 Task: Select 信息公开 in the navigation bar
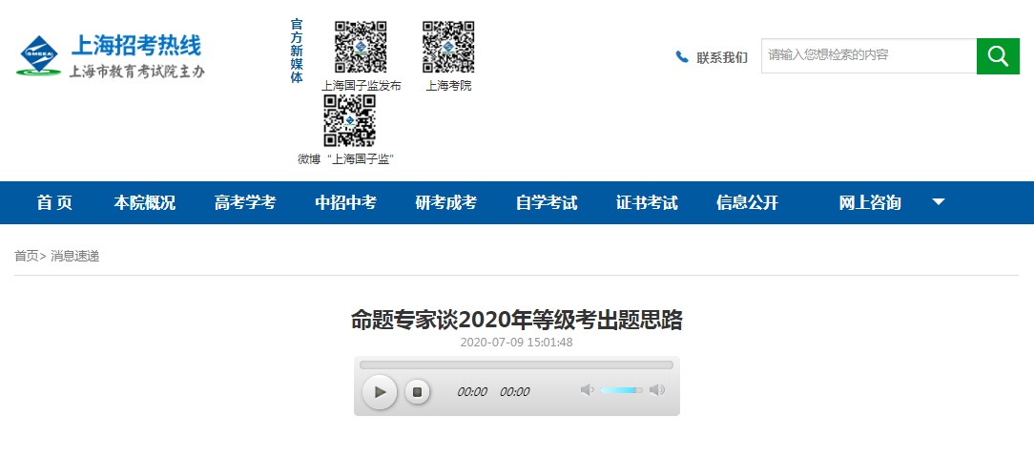(747, 202)
